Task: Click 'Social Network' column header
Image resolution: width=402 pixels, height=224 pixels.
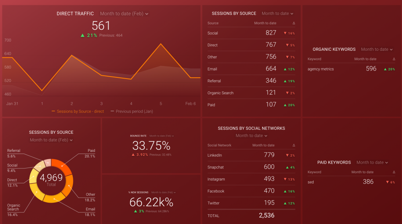Action: point(219,145)
